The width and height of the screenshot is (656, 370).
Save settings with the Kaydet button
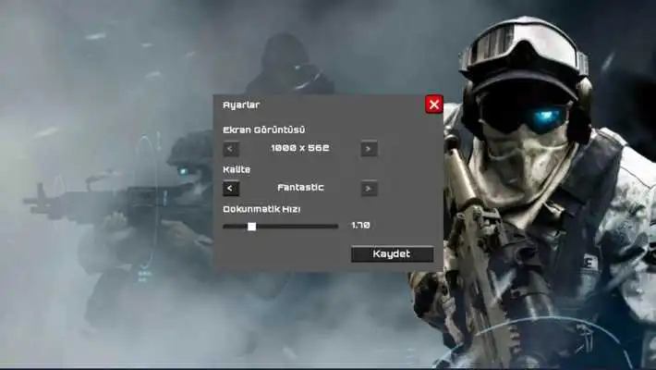[x=392, y=254]
